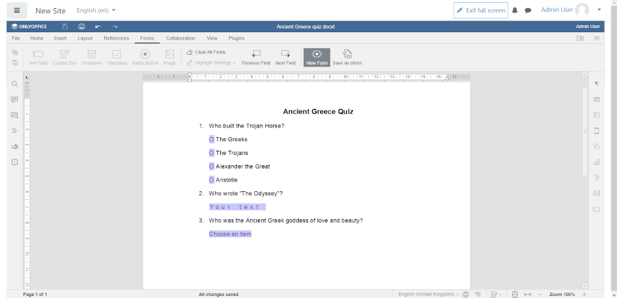Expand the Admin User account menu
The height and width of the screenshot is (298, 617).
599,10
